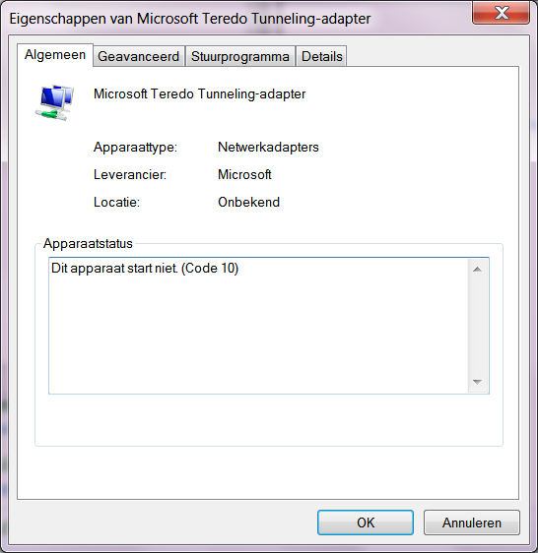This screenshot has width=538, height=553.
Task: Click the scroll up arrow in Apparaatstatus
Action: [477, 270]
